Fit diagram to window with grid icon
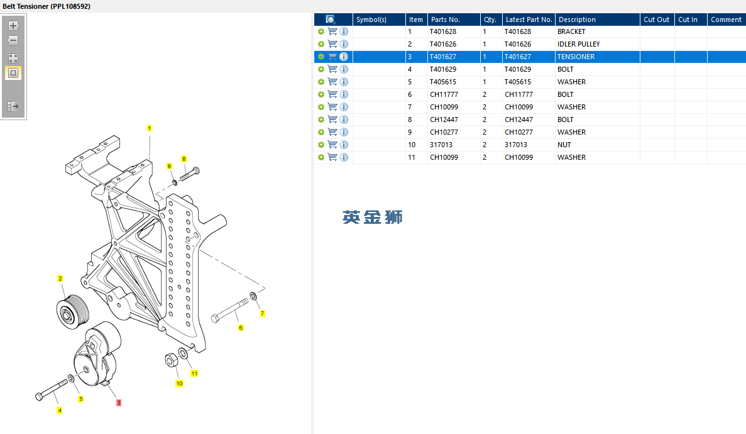 13,58
